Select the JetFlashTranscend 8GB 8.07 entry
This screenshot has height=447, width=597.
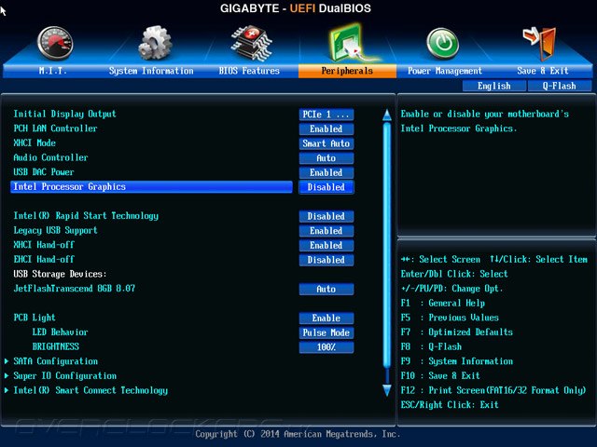(75, 289)
